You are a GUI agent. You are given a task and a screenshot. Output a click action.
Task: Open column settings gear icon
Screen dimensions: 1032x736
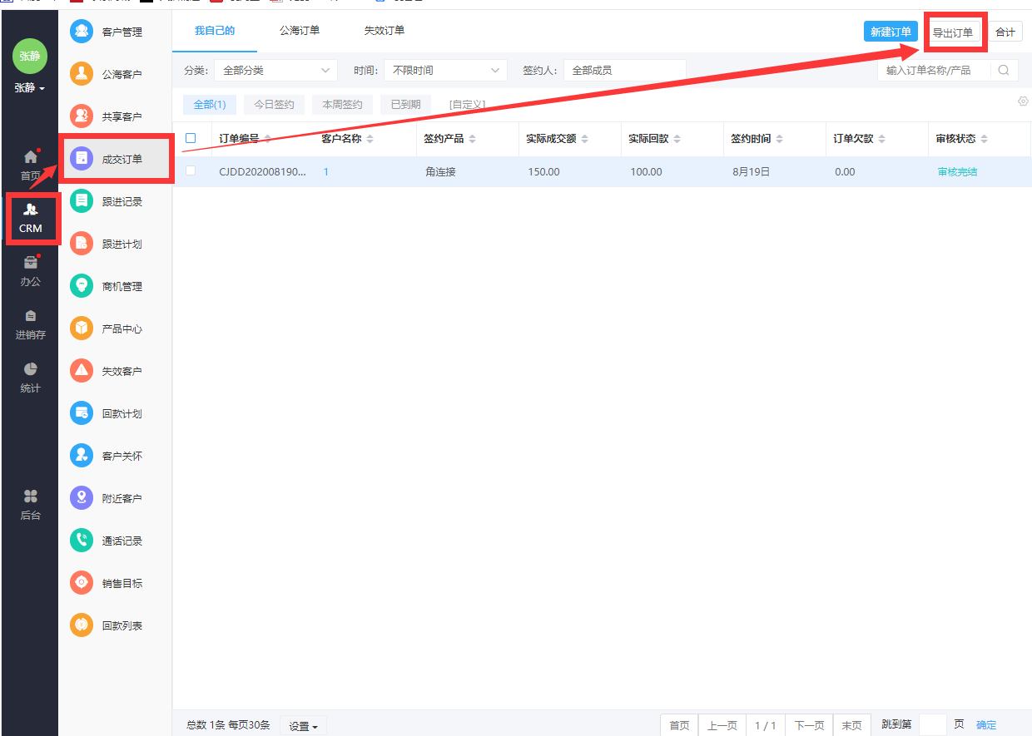pyautogui.click(x=1023, y=101)
